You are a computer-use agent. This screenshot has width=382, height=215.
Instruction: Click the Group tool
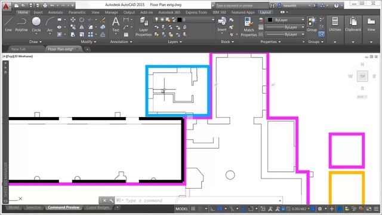(312, 24)
